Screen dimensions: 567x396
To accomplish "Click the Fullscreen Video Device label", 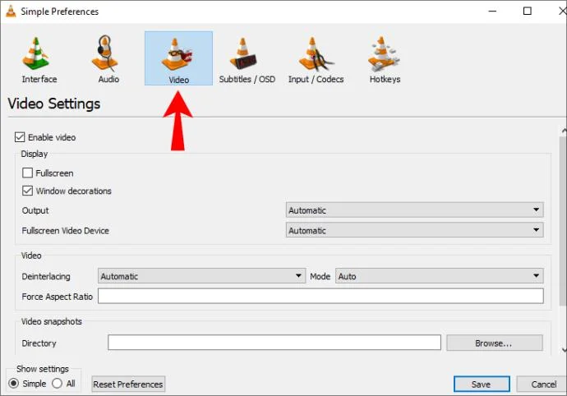I will 65,231.
